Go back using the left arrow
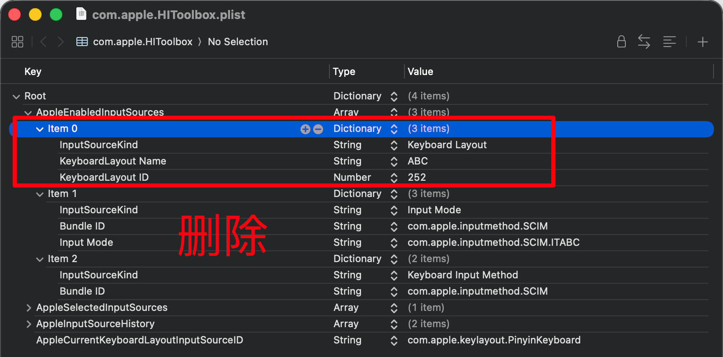 click(43, 42)
